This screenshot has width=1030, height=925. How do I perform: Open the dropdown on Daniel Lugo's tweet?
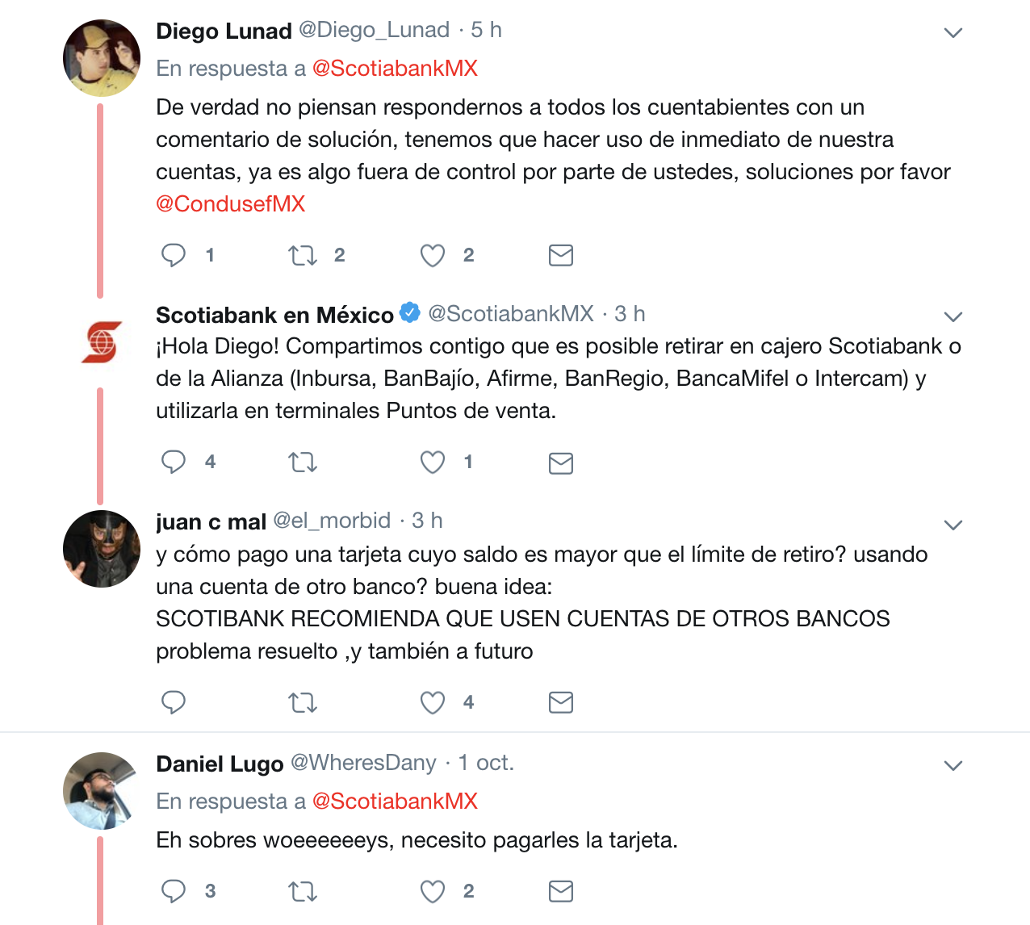[x=953, y=764]
